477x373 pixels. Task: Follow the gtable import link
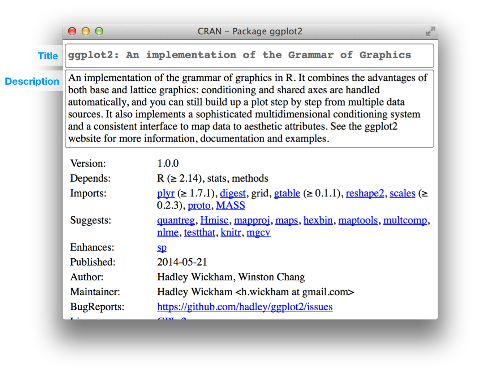click(x=287, y=194)
